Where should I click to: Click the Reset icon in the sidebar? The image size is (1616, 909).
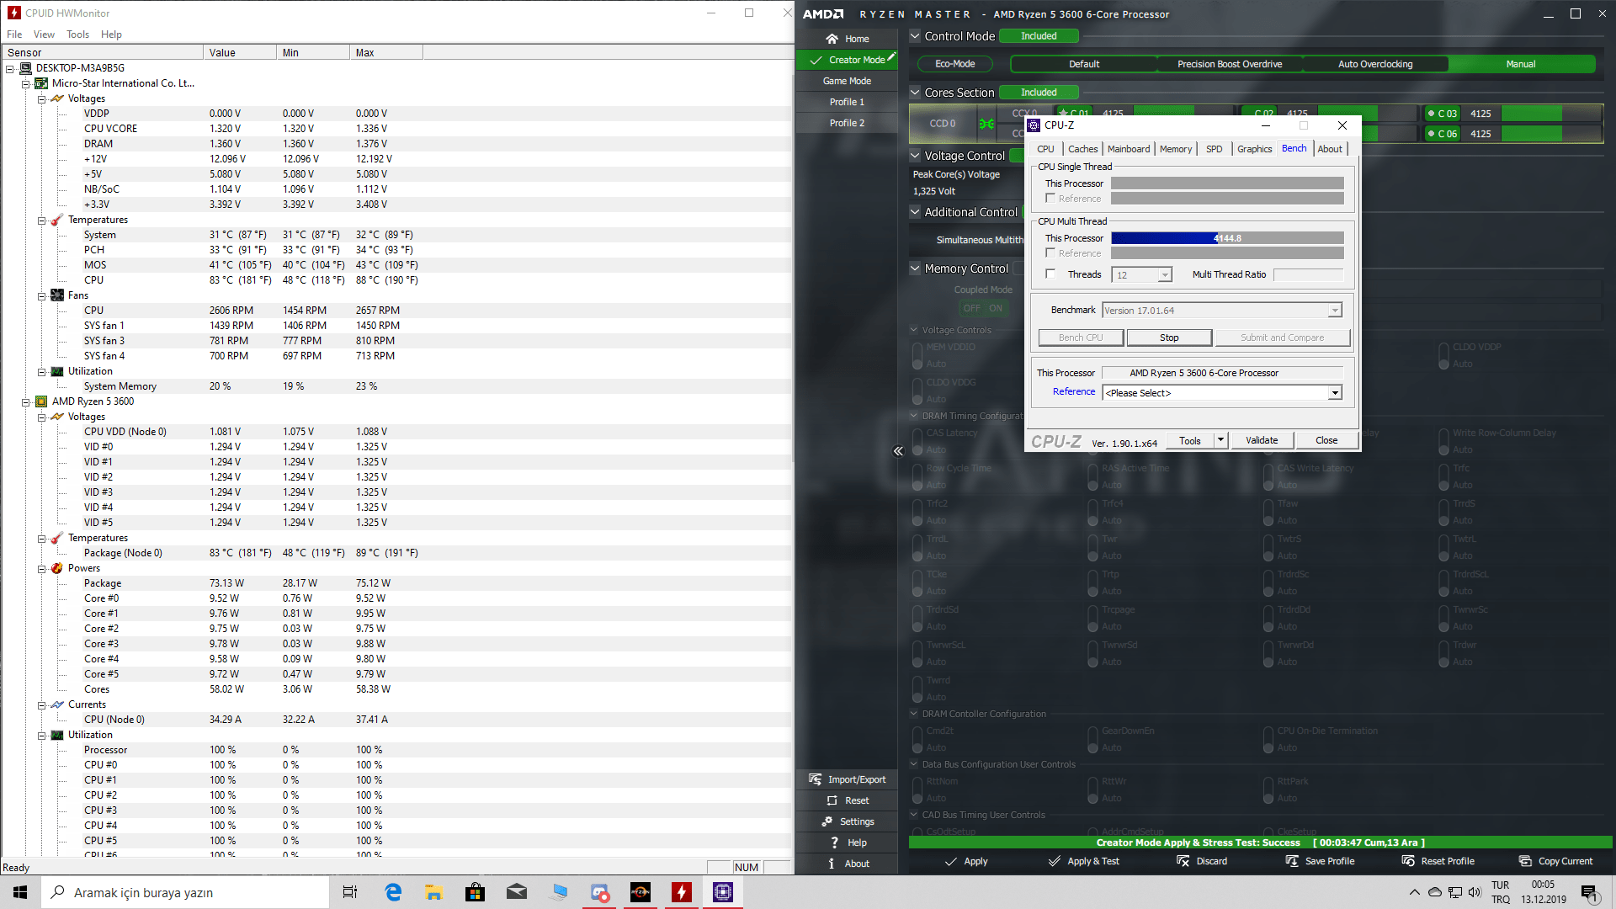[832, 800]
